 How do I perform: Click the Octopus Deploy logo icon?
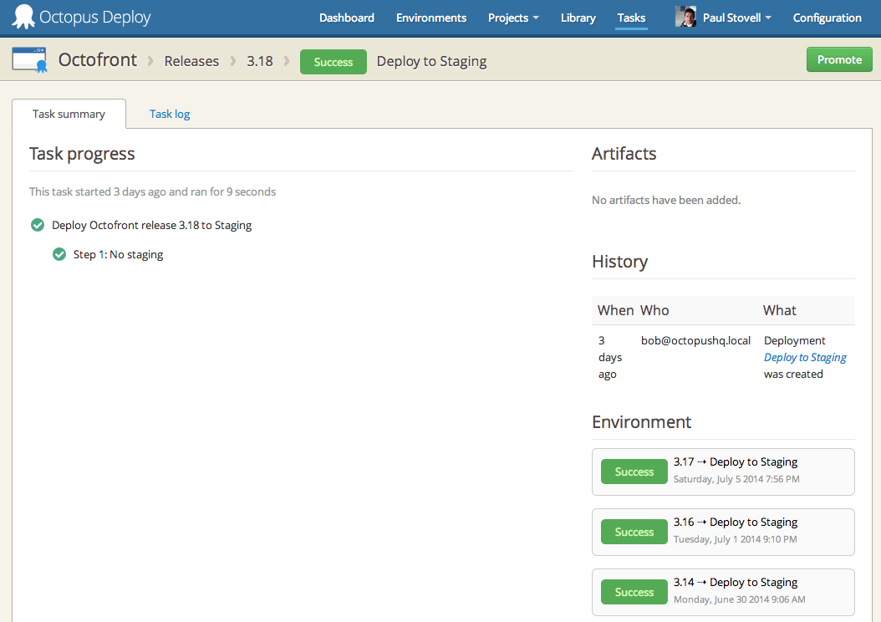pos(23,17)
